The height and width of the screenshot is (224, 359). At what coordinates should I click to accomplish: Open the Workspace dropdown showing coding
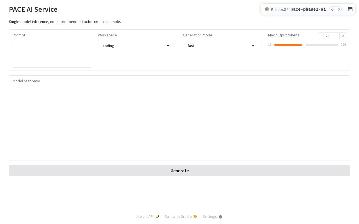coord(137,46)
